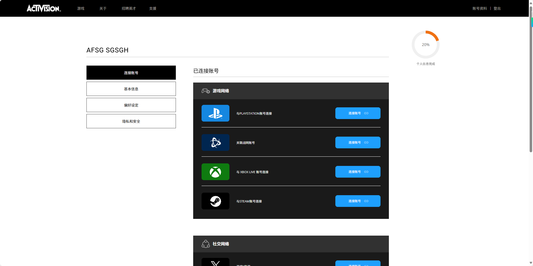Click the scrollbar down arrow
Image resolution: width=533 pixels, height=266 pixels.
coord(531,263)
